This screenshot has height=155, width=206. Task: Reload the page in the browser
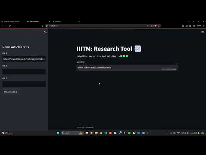10,26
